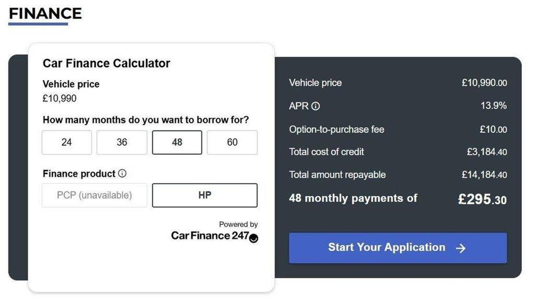Choose the 60 months borrowing term
This screenshot has width=533, height=299.
coord(232,142)
